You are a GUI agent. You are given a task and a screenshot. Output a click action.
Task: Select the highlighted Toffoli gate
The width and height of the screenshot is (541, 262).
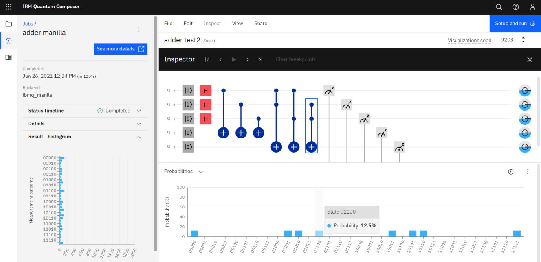pyautogui.click(x=311, y=126)
